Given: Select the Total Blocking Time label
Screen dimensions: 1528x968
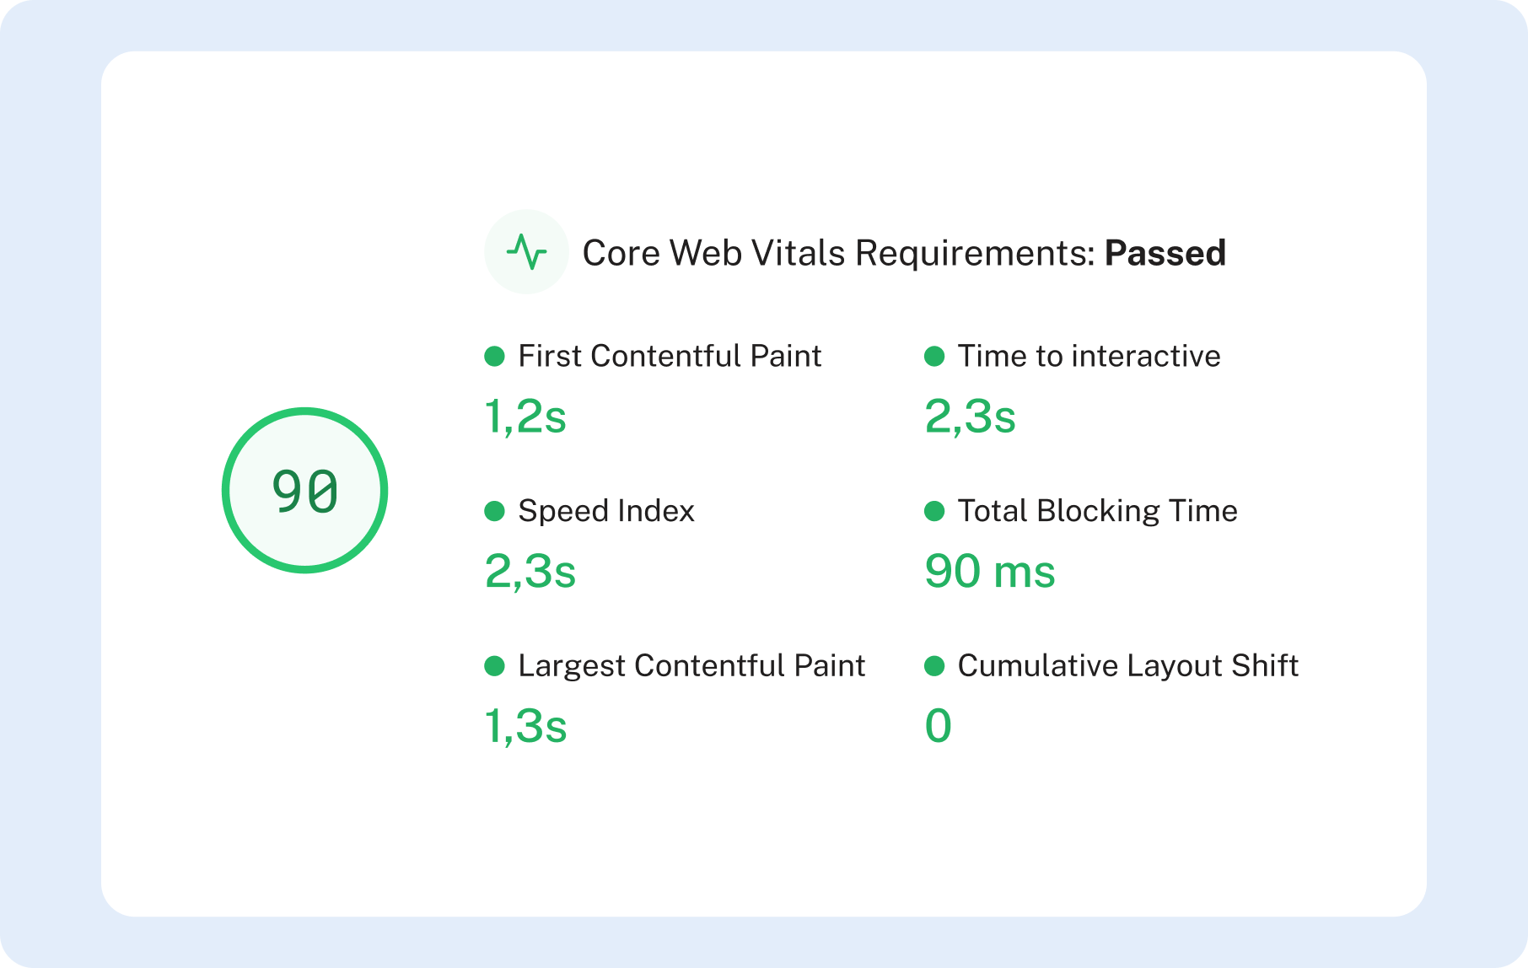Looking at the screenshot, I should pos(1097,511).
